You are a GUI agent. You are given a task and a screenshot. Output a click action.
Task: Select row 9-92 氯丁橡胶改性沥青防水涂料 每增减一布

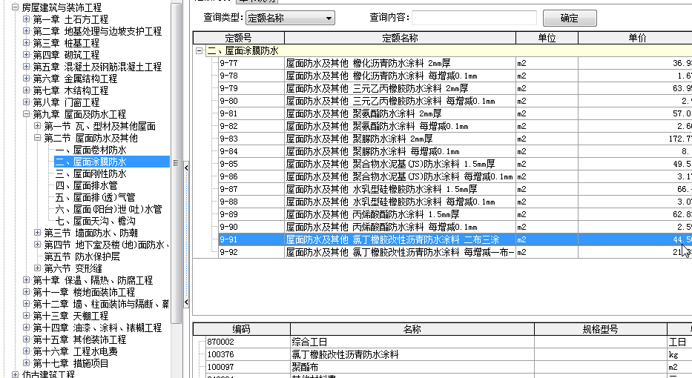tap(455, 252)
